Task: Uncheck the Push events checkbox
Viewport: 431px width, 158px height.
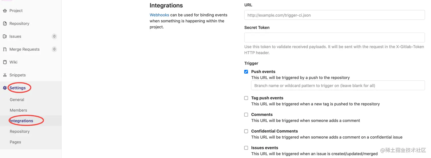Action: (246, 72)
